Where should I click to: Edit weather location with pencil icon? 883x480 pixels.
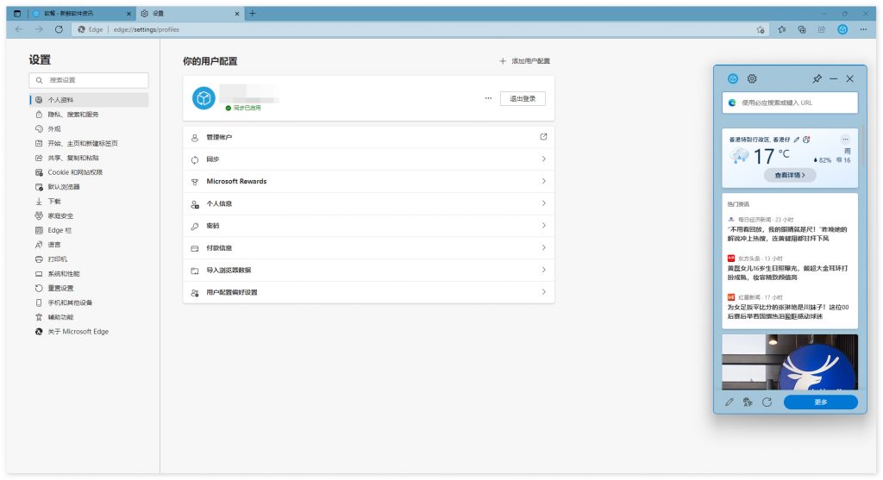pos(796,139)
